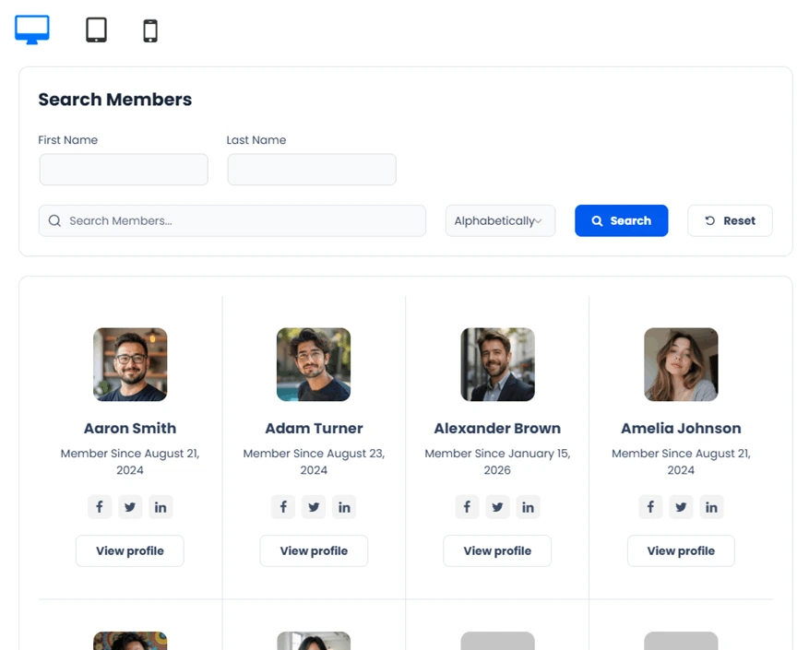Open the Adam Turner name link
Screen dimensions: 809x650
tap(314, 428)
